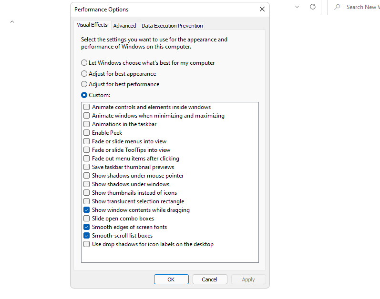Check Animations in the taskbar

pyautogui.click(x=86, y=124)
